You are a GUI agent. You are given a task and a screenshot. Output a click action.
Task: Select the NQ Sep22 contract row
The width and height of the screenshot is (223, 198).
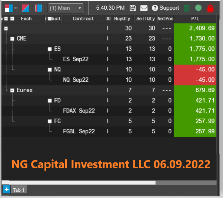(x=109, y=80)
